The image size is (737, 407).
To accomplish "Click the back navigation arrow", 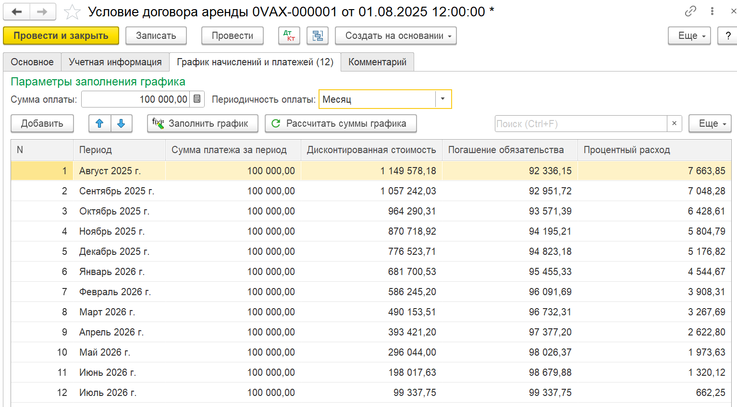I will 17,12.
